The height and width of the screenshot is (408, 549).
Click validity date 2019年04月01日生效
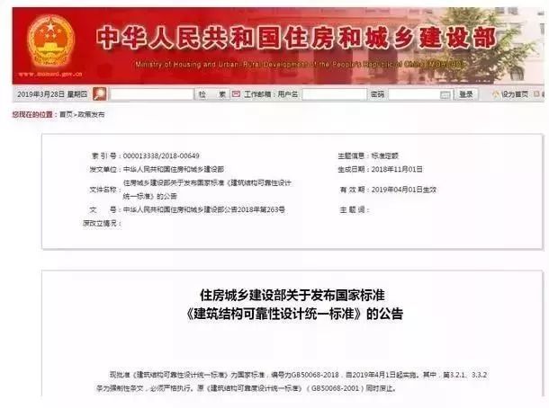404,190
